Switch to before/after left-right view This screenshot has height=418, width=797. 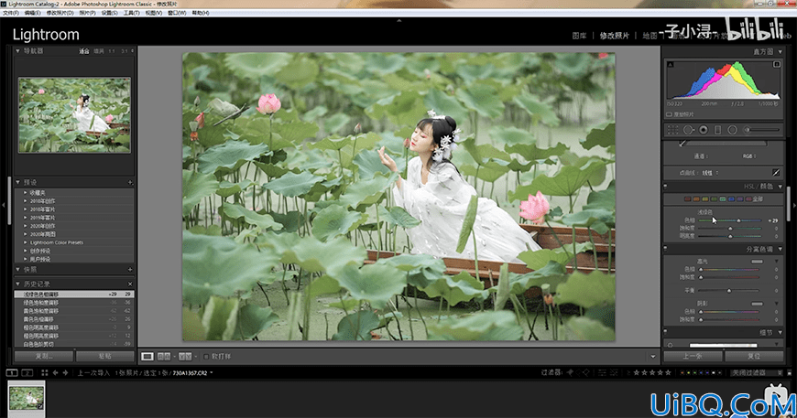pos(164,357)
